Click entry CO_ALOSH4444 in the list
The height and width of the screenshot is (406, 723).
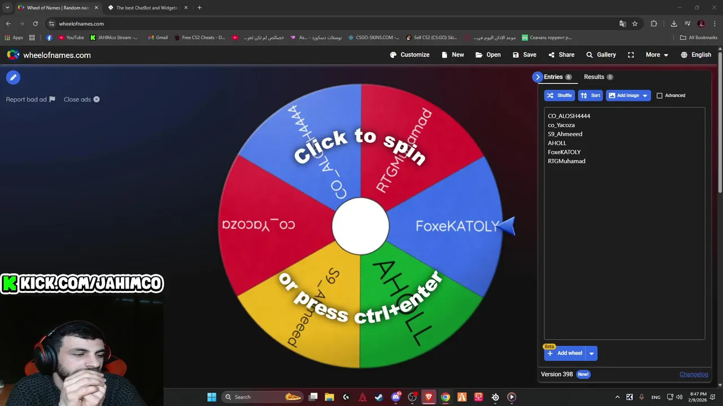[569, 116]
